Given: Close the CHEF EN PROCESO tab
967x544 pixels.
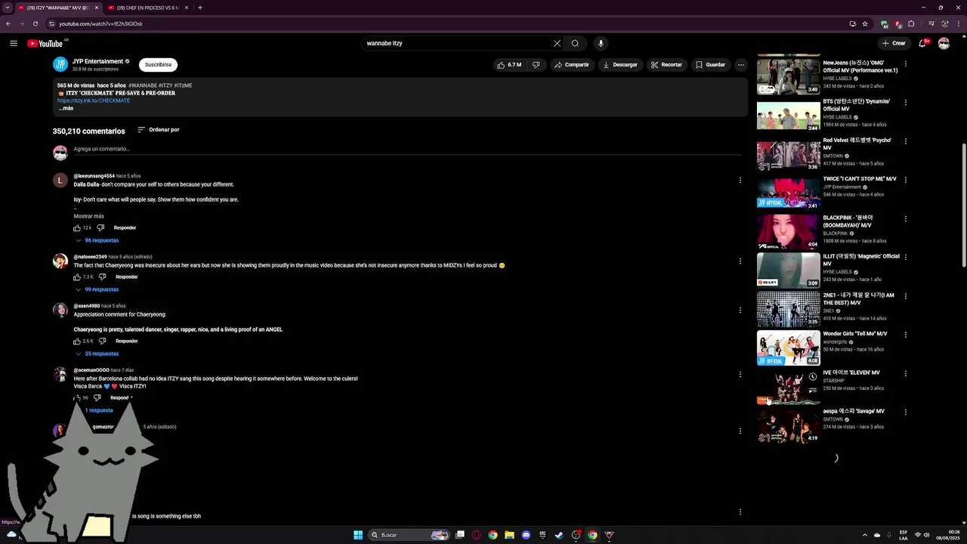Looking at the screenshot, I should point(186,8).
